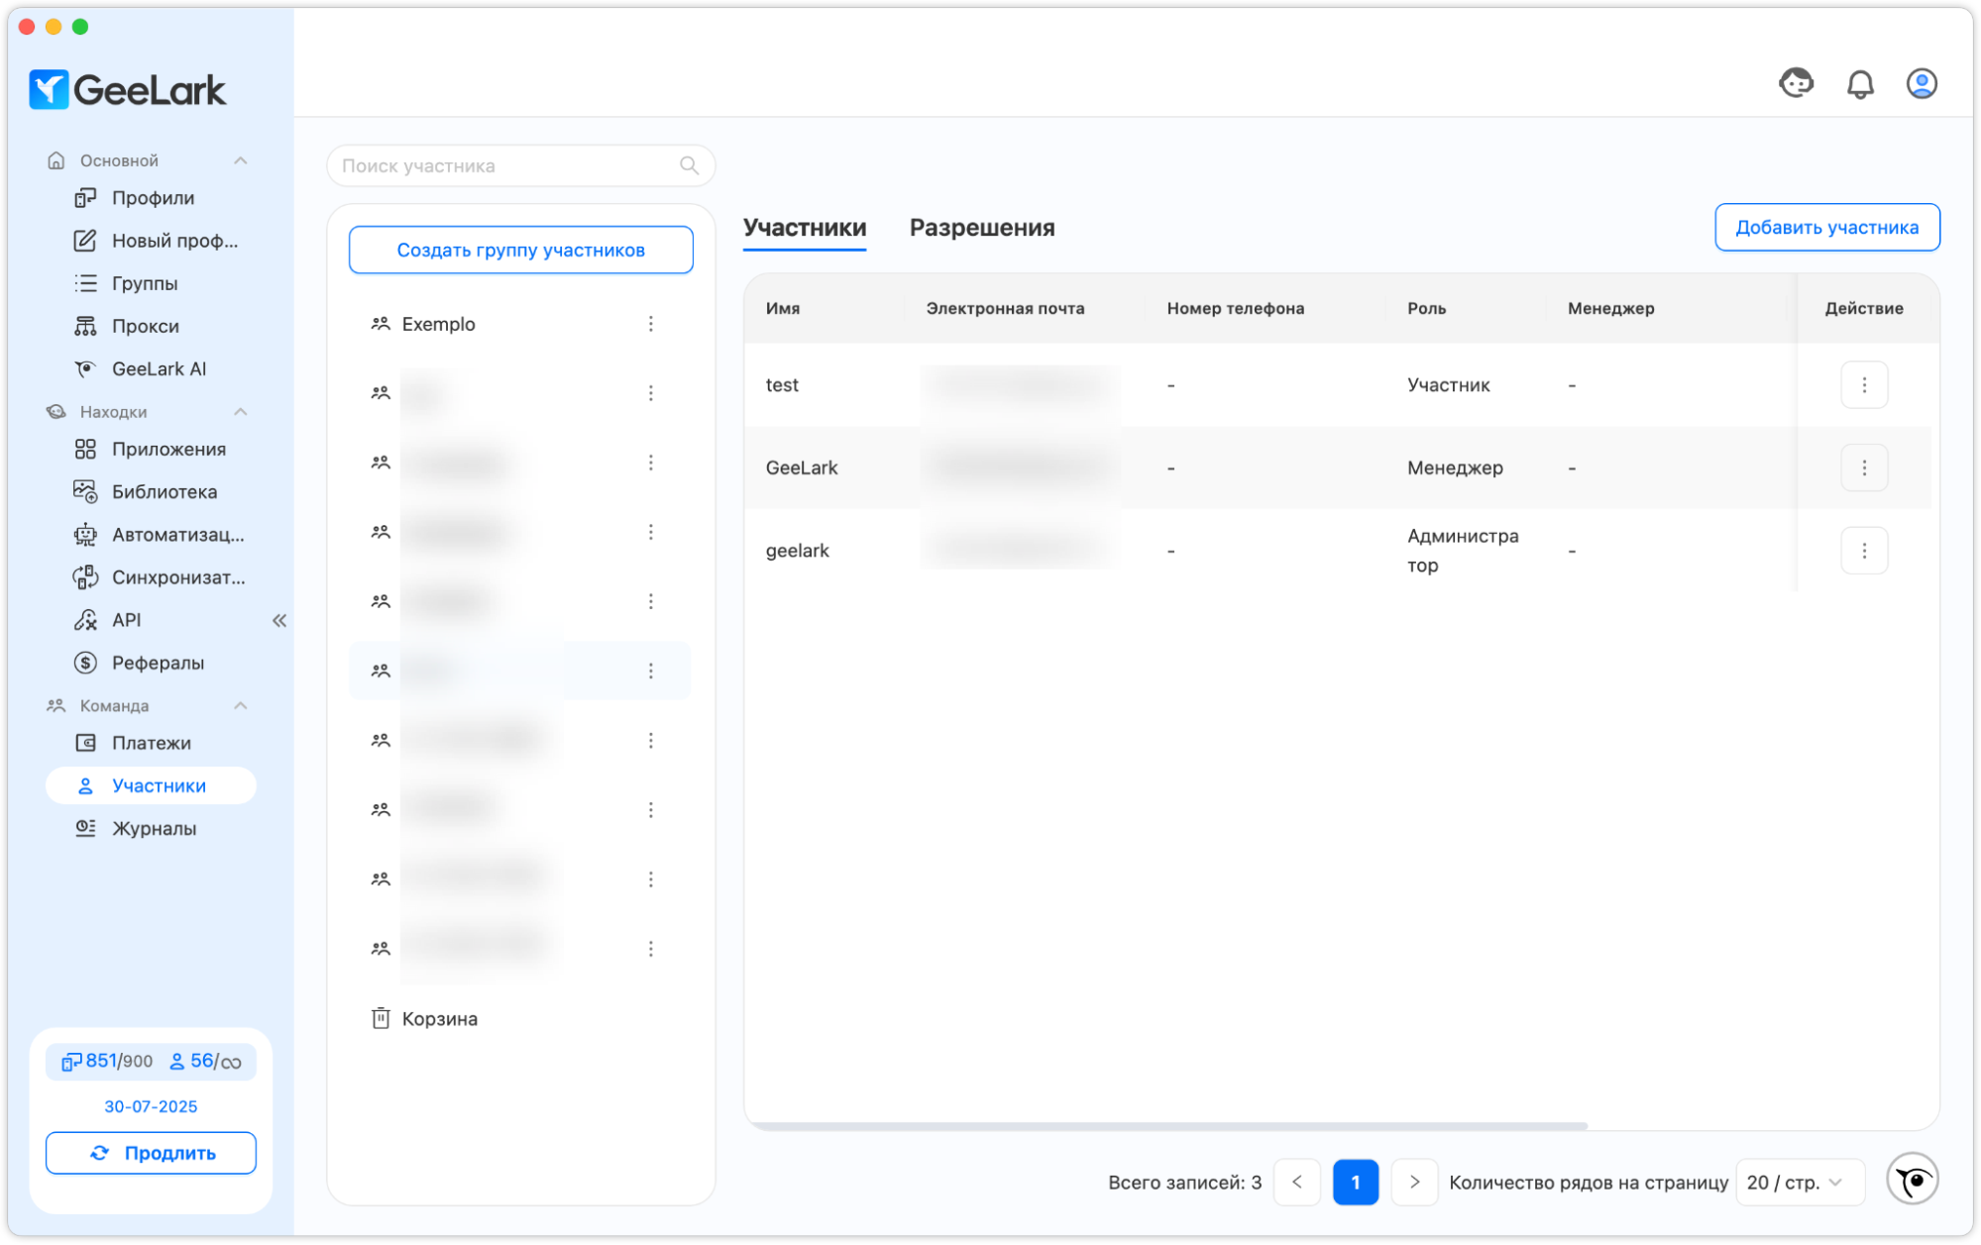This screenshot has height=1245, width=1981.
Task: Open three-dot menu for Exemplo group
Action: [651, 324]
